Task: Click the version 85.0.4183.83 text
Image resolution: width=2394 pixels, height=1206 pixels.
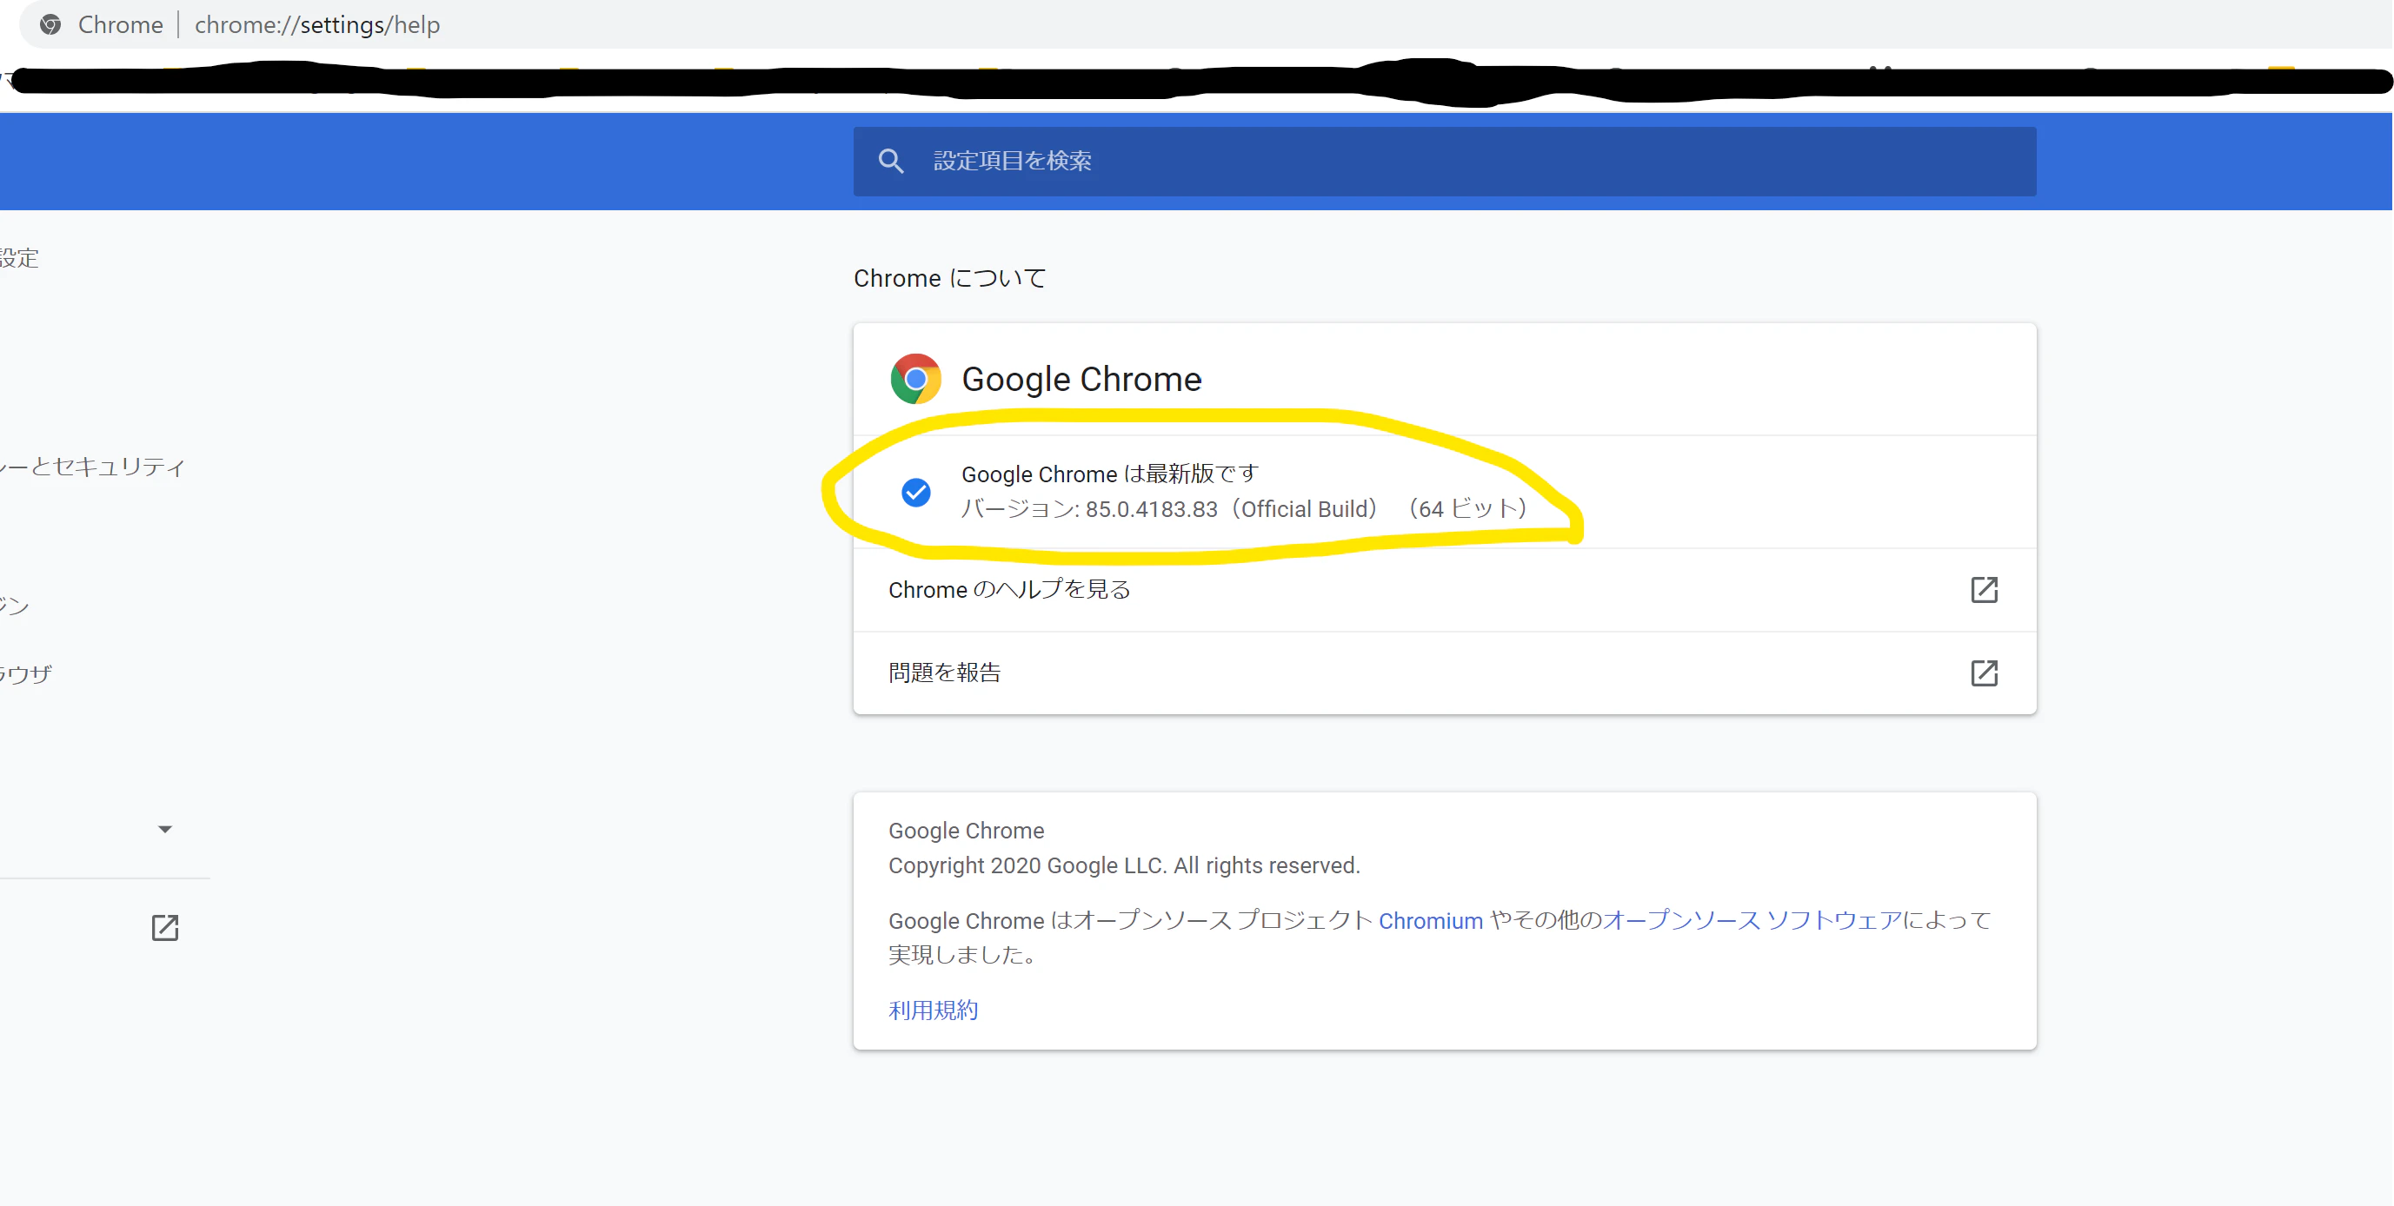Action: pos(1151,509)
